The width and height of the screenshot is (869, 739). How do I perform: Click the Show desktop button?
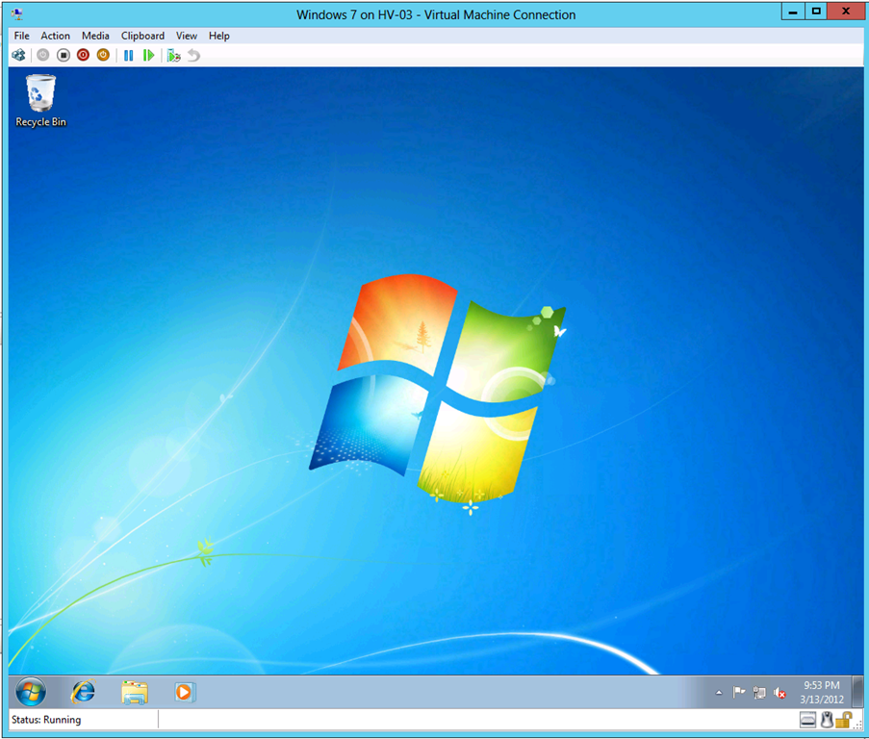[x=857, y=691]
